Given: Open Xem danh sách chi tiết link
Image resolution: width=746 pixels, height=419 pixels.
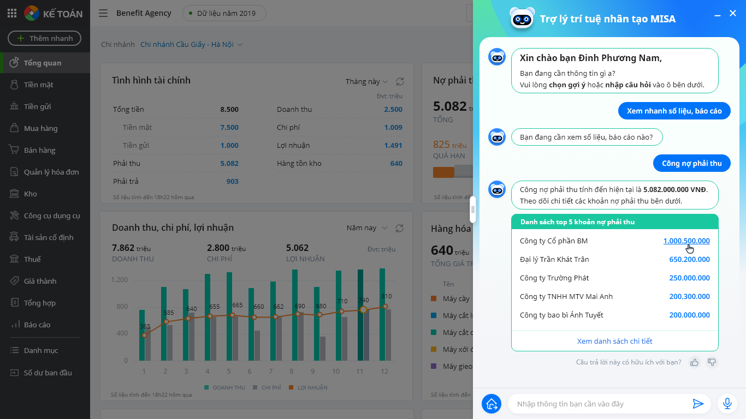Looking at the screenshot, I should click(x=615, y=341).
